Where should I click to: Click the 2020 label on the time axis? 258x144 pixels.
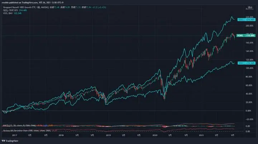click(x=155, y=135)
